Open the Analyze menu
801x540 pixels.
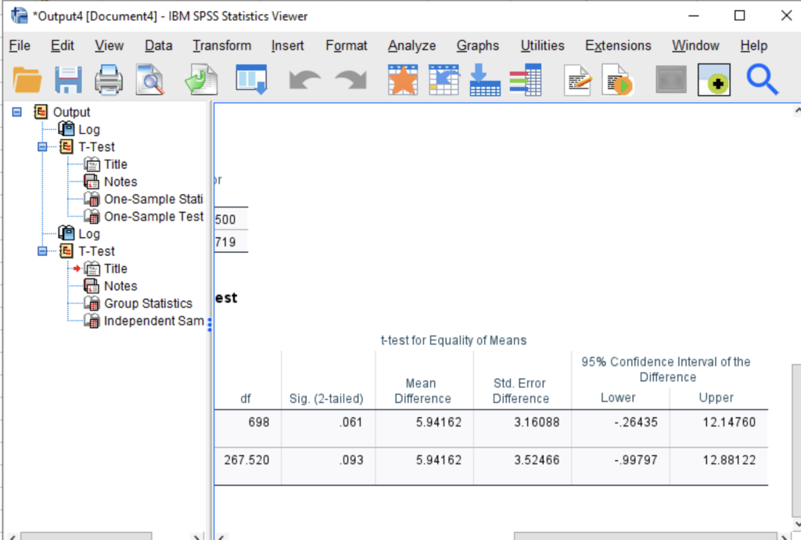point(411,45)
